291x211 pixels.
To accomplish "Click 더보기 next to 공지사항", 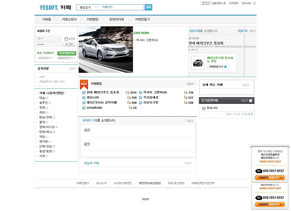I will (x=72, y=69).
